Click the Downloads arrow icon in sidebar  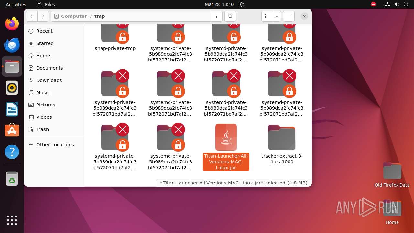point(31,80)
